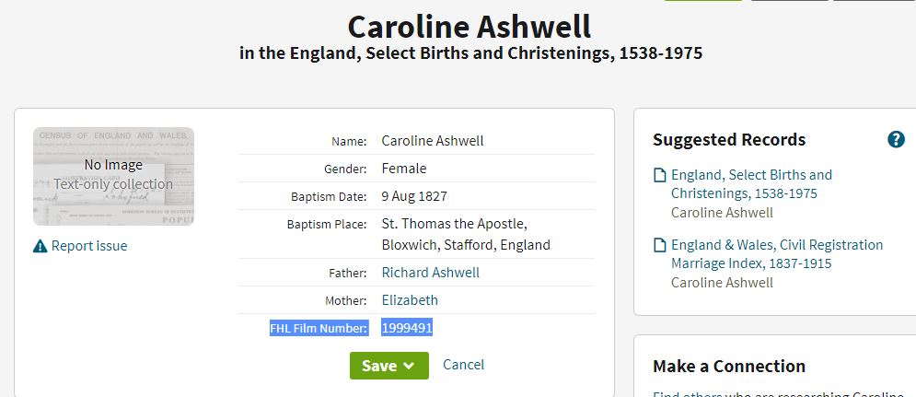Image resolution: width=916 pixels, height=397 pixels.
Task: Click document icon beside Select Births and Christenings
Action: pyautogui.click(x=659, y=175)
